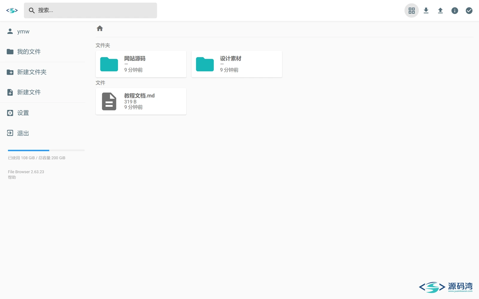Image resolution: width=479 pixels, height=299 pixels.
Task: Click the exit arrow icon beside 退出
Action: click(10, 133)
